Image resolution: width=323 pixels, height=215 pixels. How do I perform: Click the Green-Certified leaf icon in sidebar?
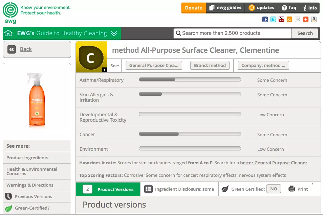(x=8, y=208)
